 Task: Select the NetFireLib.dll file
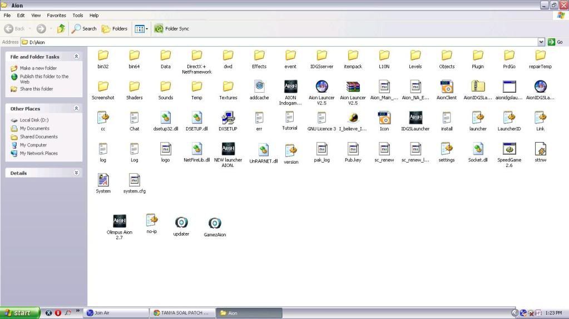pyautogui.click(x=197, y=149)
